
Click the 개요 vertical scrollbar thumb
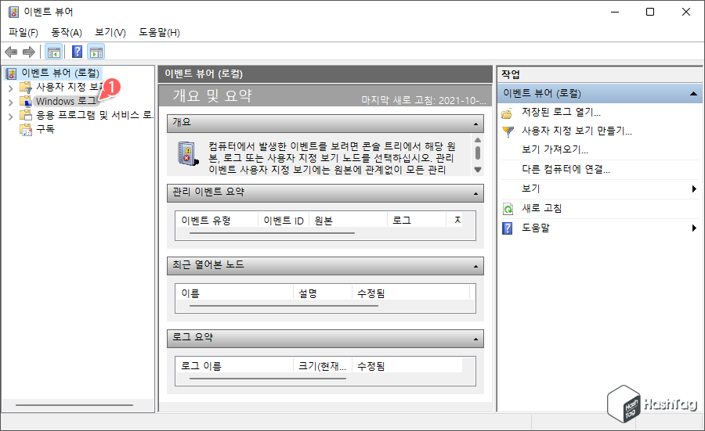[x=478, y=153]
